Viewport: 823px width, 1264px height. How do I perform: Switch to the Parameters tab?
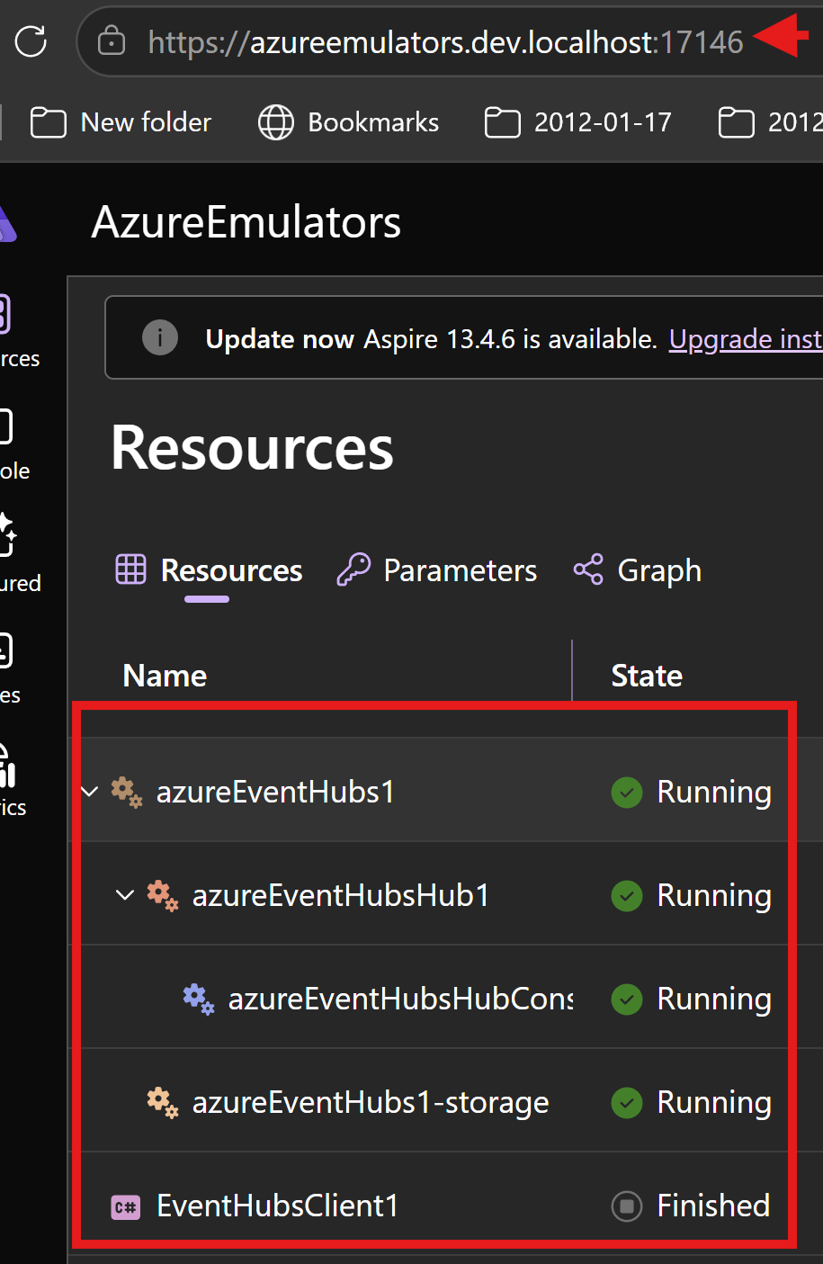point(436,570)
